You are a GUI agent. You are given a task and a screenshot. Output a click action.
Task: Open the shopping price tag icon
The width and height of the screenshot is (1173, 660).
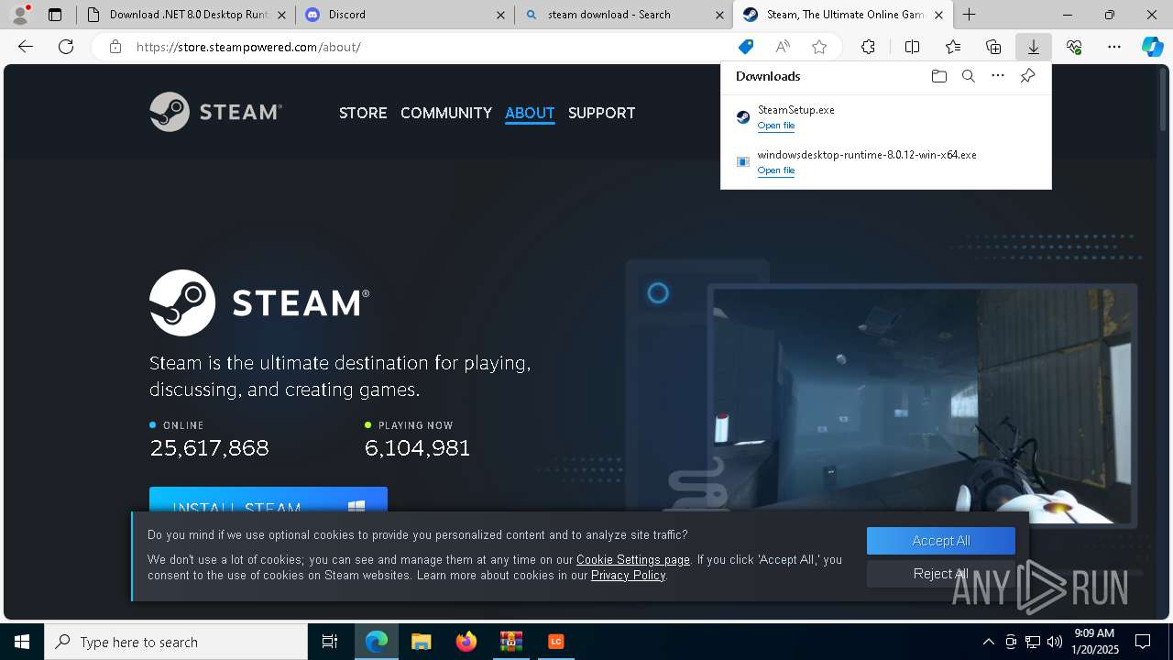point(746,47)
